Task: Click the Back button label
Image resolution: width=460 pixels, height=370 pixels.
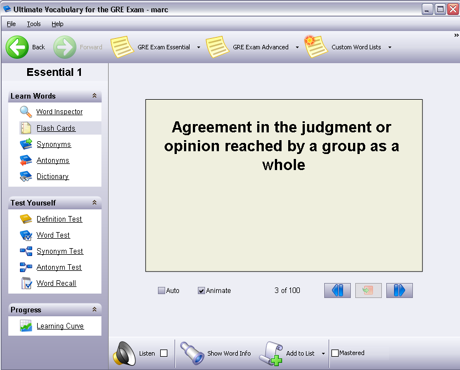Action: pos(38,47)
